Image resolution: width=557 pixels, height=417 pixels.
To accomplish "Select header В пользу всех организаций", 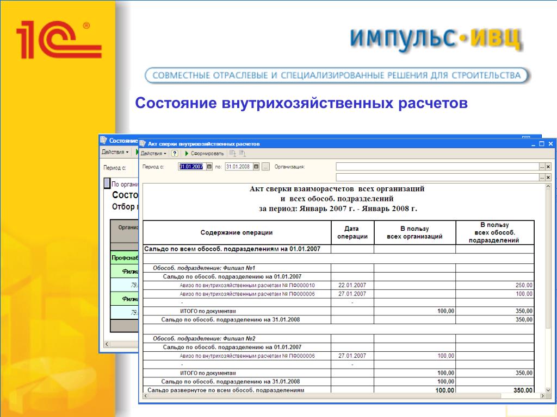I will tap(414, 232).
